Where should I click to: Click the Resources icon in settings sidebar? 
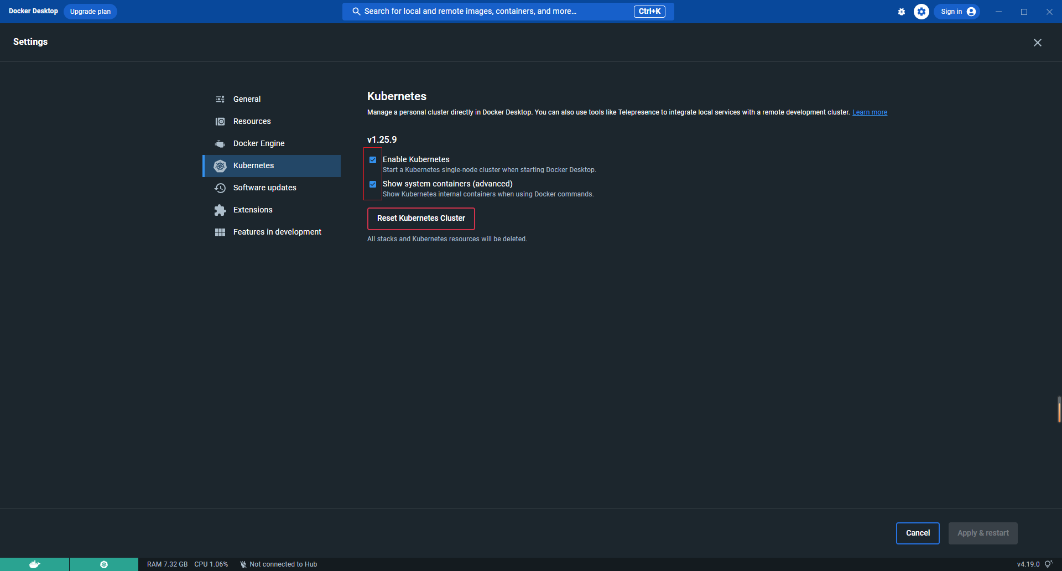pos(220,122)
